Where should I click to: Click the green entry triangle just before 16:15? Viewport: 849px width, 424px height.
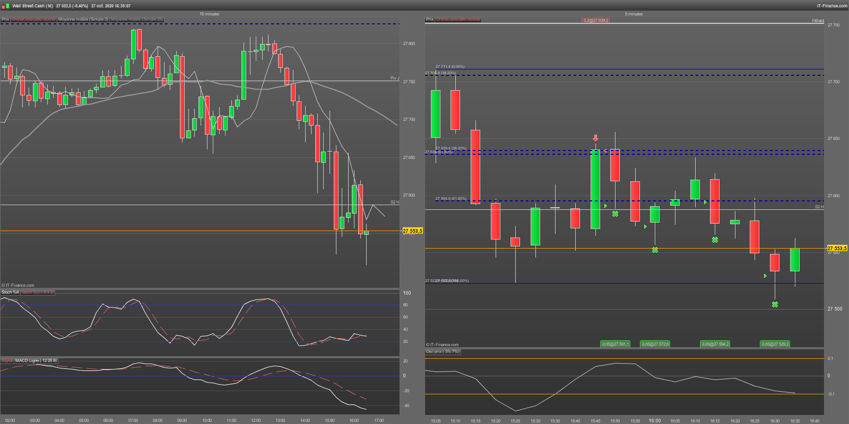click(705, 202)
